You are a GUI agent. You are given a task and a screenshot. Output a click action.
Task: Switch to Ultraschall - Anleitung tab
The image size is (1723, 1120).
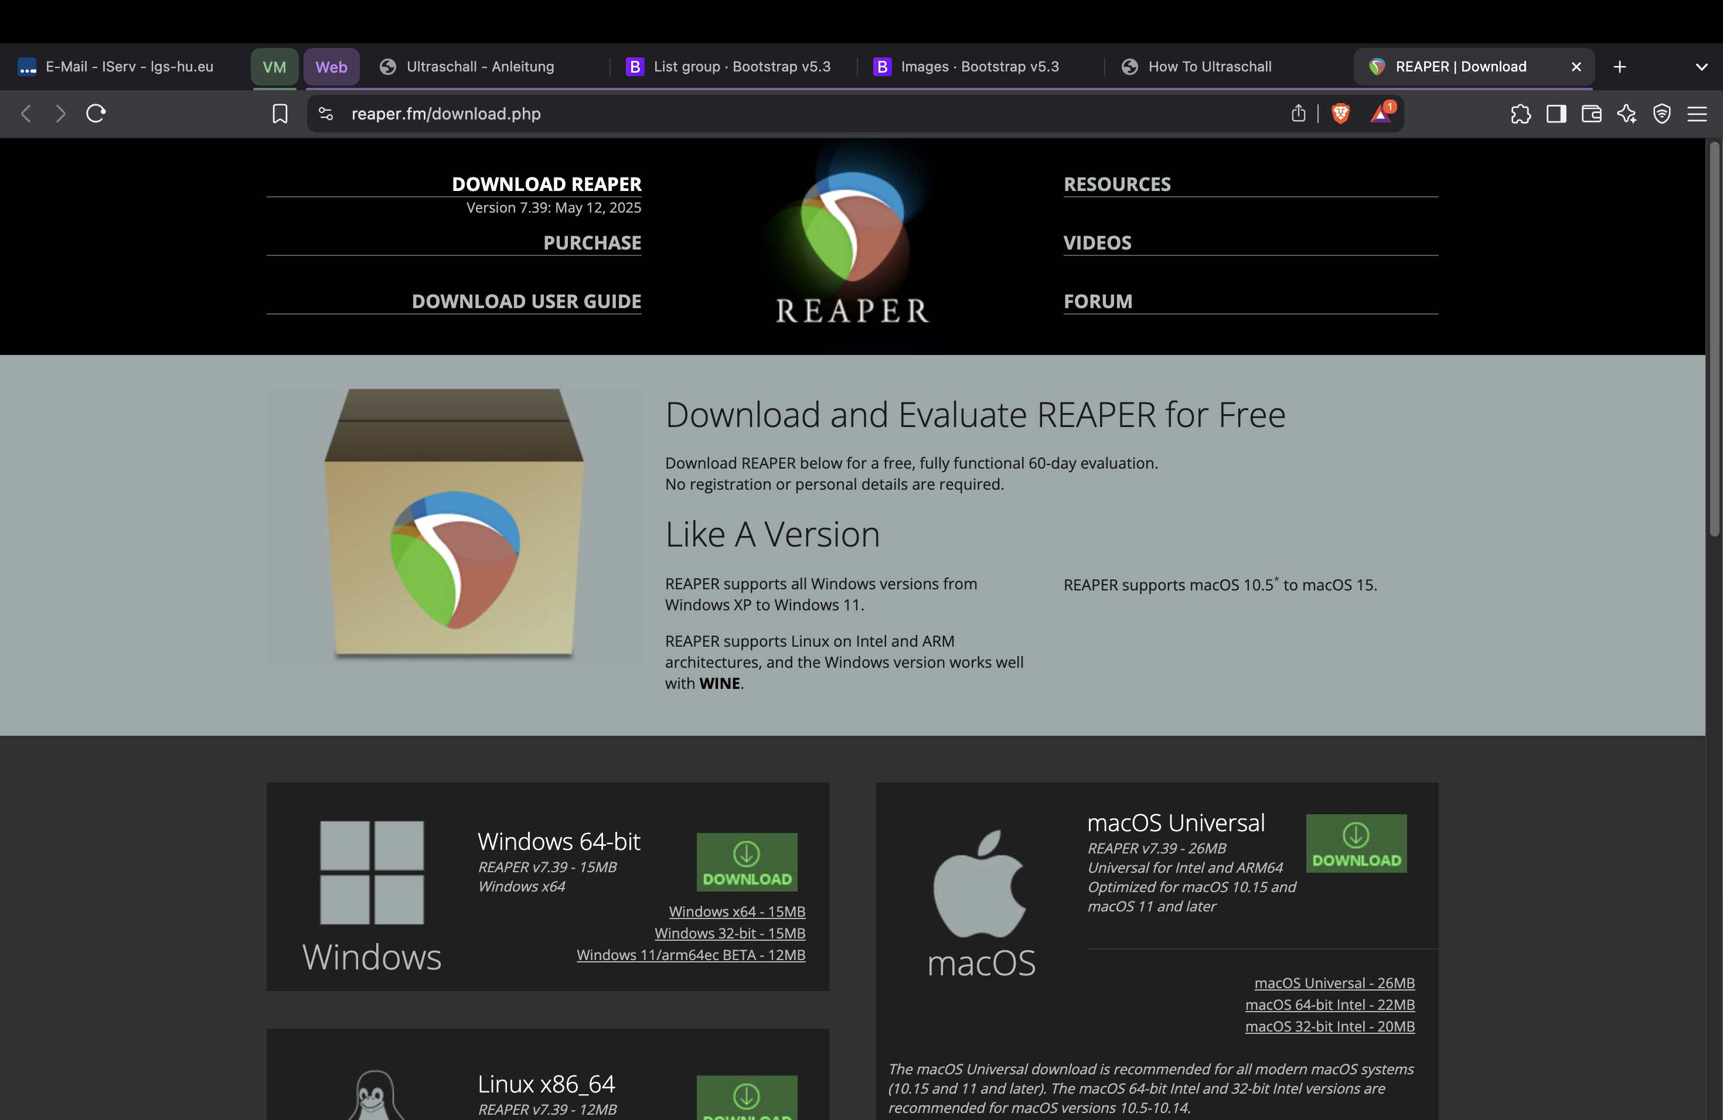coord(481,67)
